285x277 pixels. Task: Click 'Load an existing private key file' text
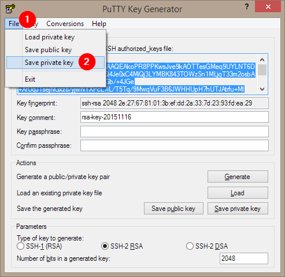[60, 193]
